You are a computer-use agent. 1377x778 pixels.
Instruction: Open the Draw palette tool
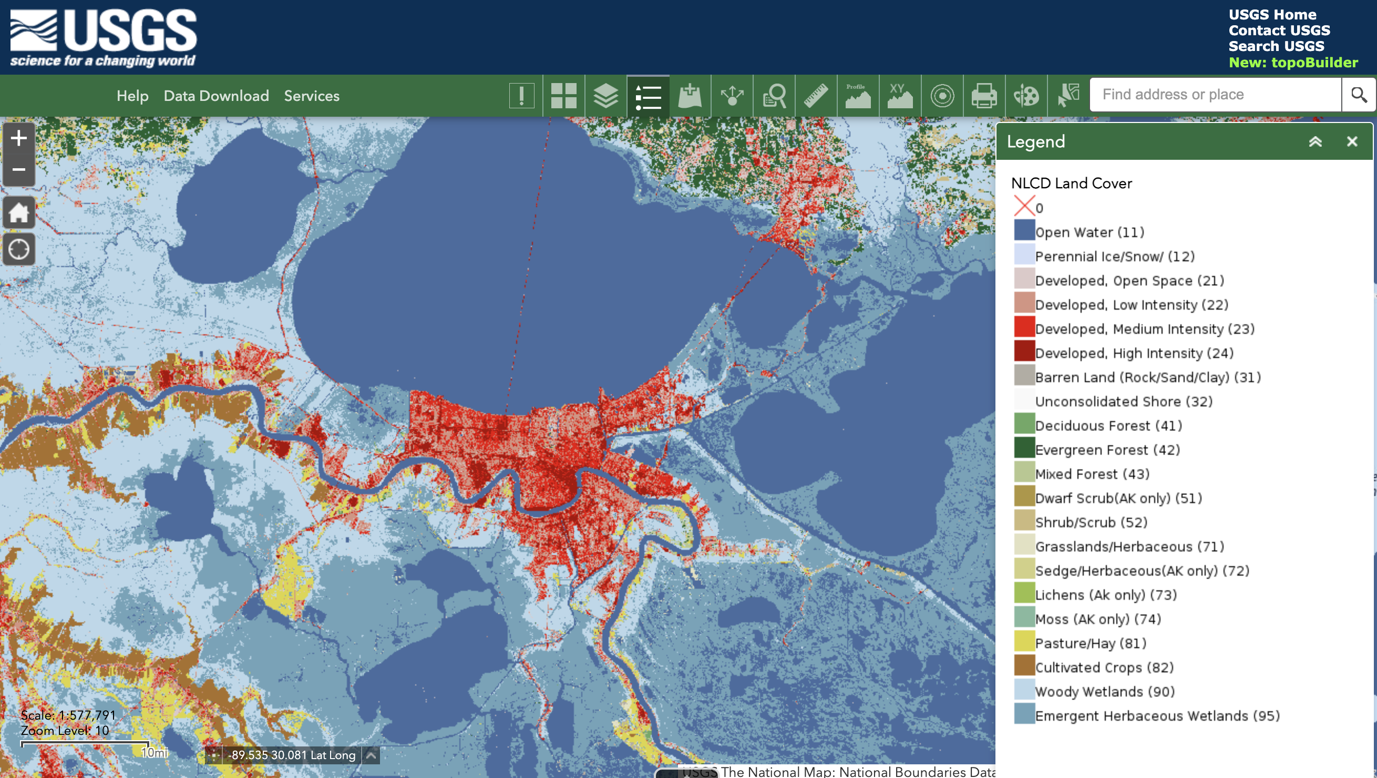point(1026,96)
